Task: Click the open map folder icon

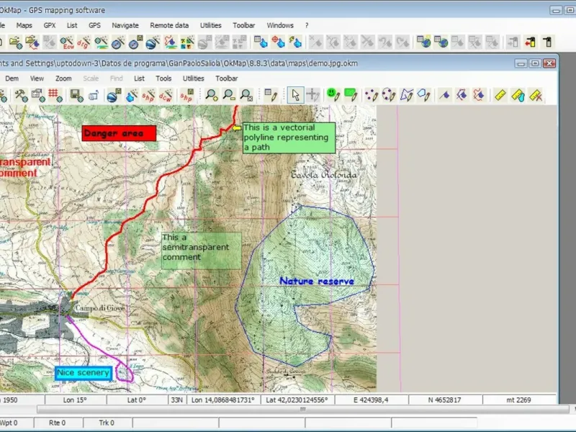Action: pos(15,42)
